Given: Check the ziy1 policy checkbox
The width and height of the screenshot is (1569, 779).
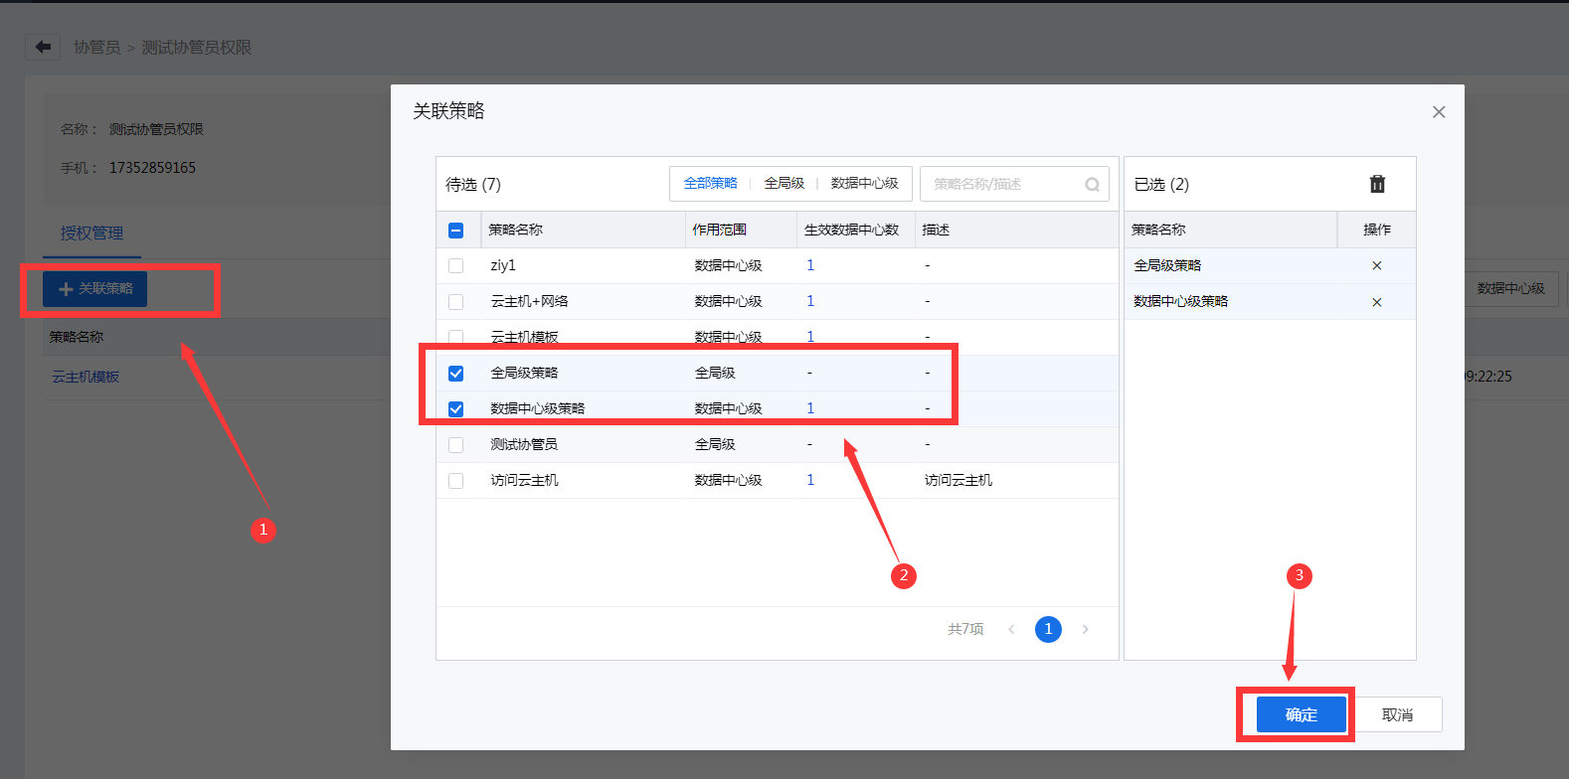Looking at the screenshot, I should click(x=455, y=266).
